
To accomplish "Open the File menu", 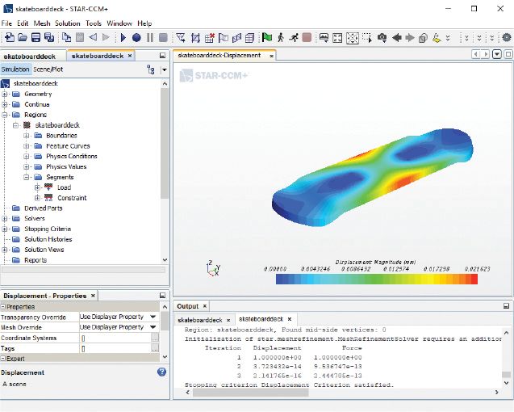I will point(6,23).
